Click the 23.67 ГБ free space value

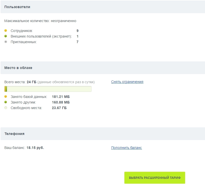pos(59,108)
